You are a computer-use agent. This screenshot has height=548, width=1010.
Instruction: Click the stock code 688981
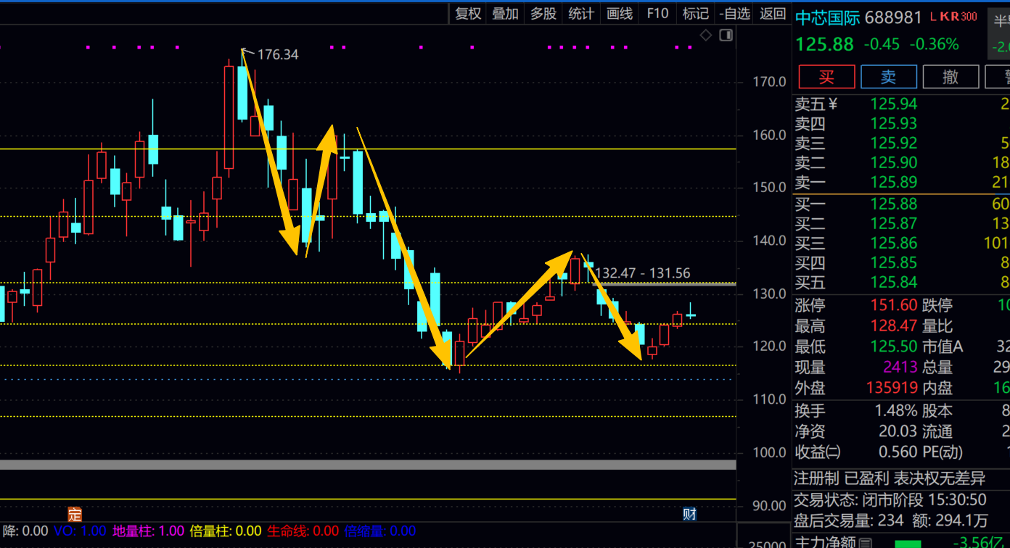tap(894, 17)
